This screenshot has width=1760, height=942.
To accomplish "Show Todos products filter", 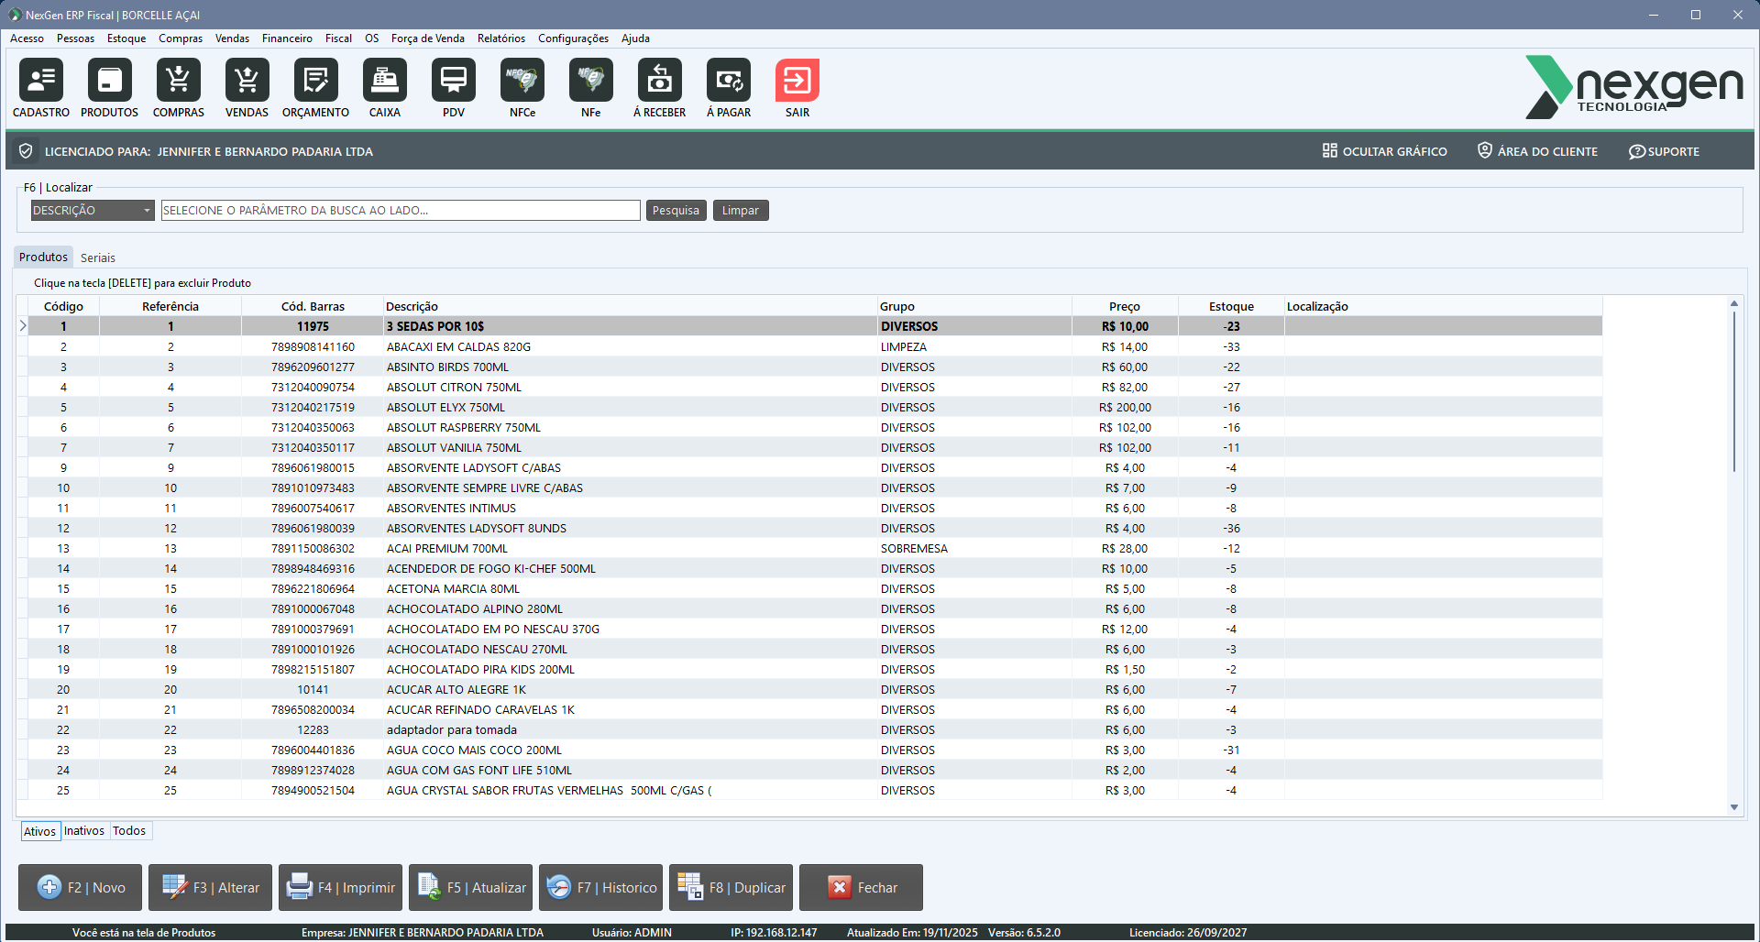I will [x=129, y=831].
